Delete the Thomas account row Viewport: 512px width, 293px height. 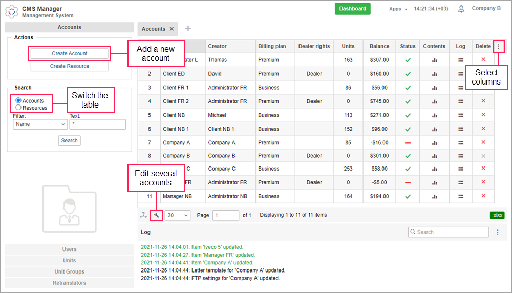pos(483,59)
